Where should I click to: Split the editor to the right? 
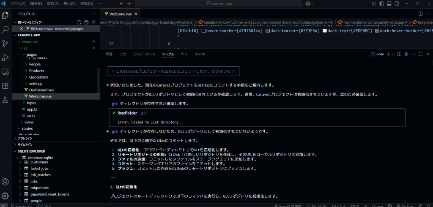tap(421, 14)
